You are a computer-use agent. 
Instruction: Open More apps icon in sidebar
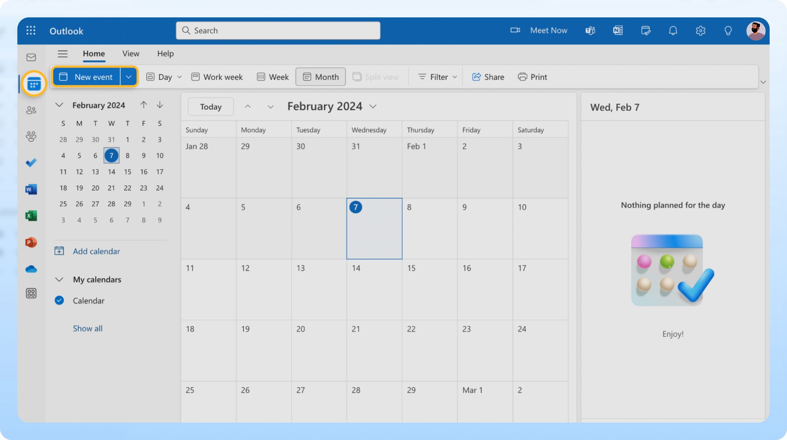point(31,293)
